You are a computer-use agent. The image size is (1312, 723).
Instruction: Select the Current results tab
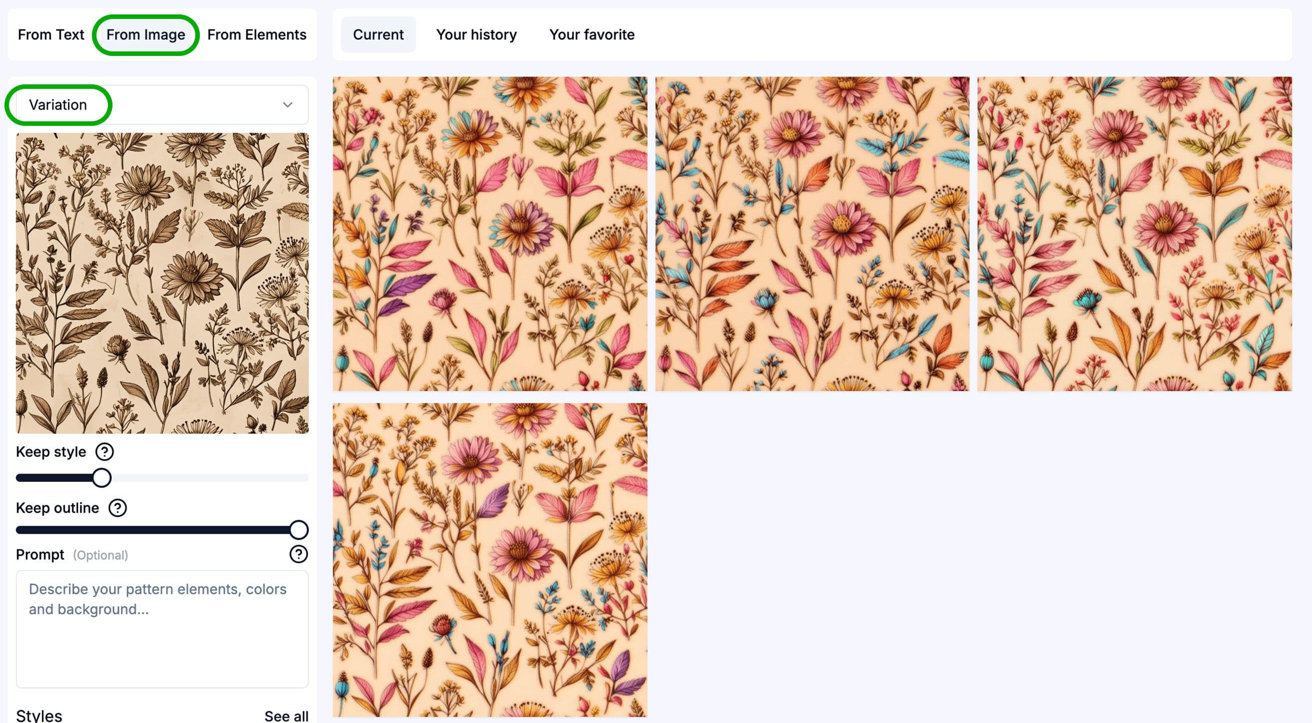coord(378,34)
